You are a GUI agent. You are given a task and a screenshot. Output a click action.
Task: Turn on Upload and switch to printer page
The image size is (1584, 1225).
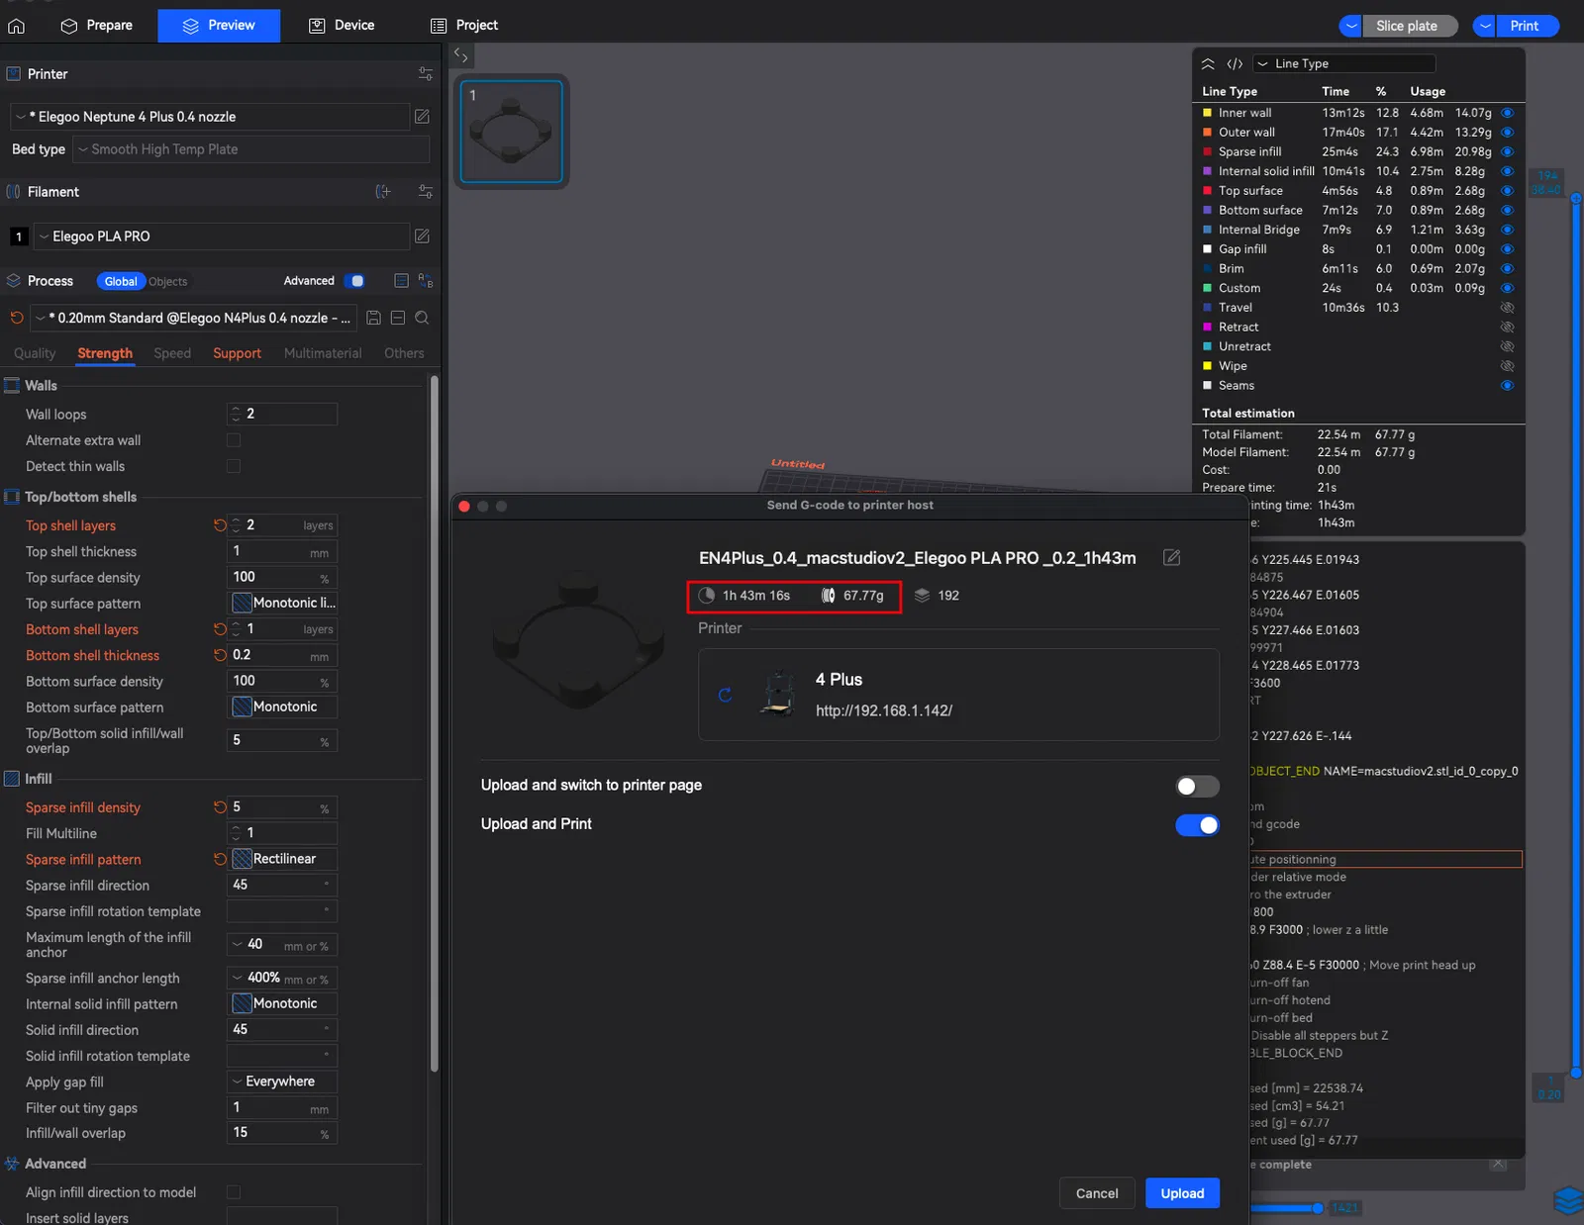point(1197,787)
